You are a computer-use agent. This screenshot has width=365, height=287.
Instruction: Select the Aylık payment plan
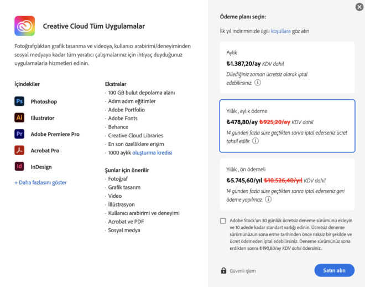point(286,67)
